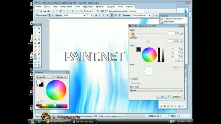Screen dimensions: 221x124
Task: Click the Отмена cancel button
Action: (x=176, y=96)
